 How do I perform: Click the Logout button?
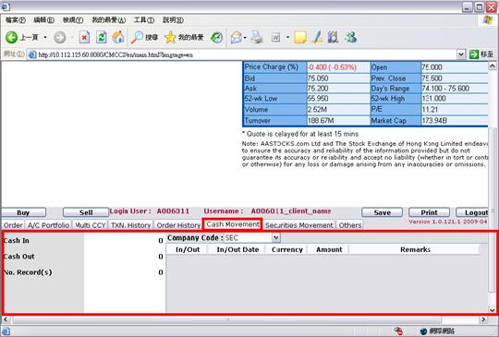tap(472, 212)
